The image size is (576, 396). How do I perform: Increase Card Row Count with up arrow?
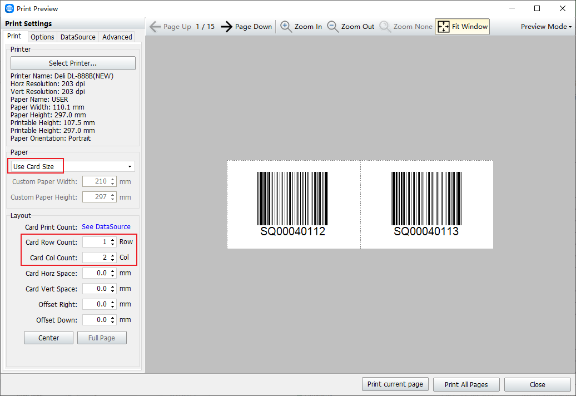[113, 240]
